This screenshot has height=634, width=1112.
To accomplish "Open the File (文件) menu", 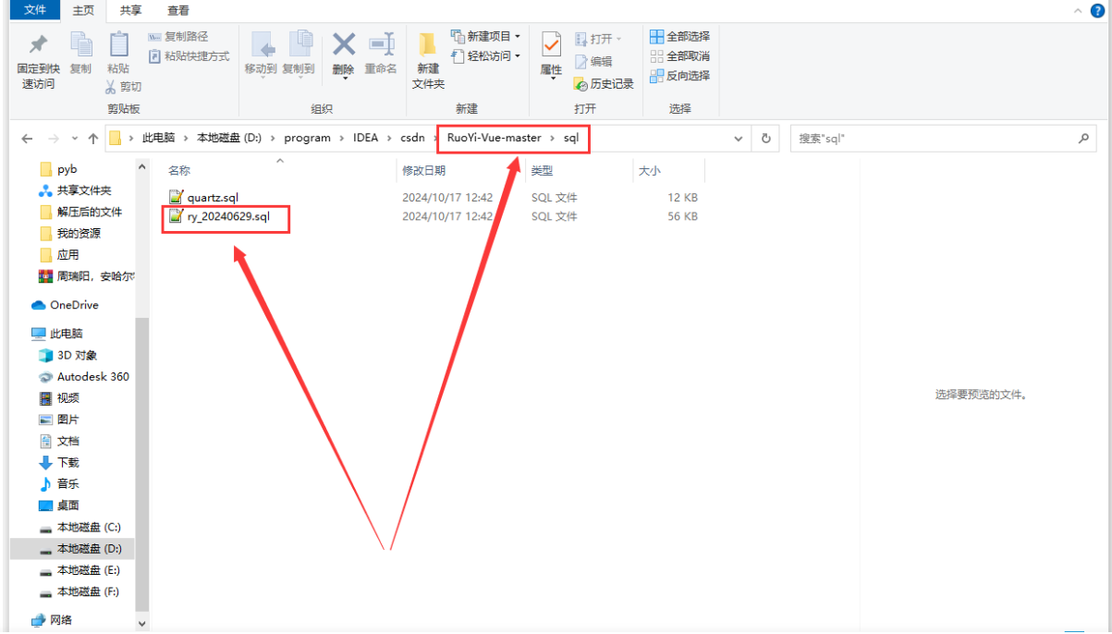I will [x=35, y=10].
